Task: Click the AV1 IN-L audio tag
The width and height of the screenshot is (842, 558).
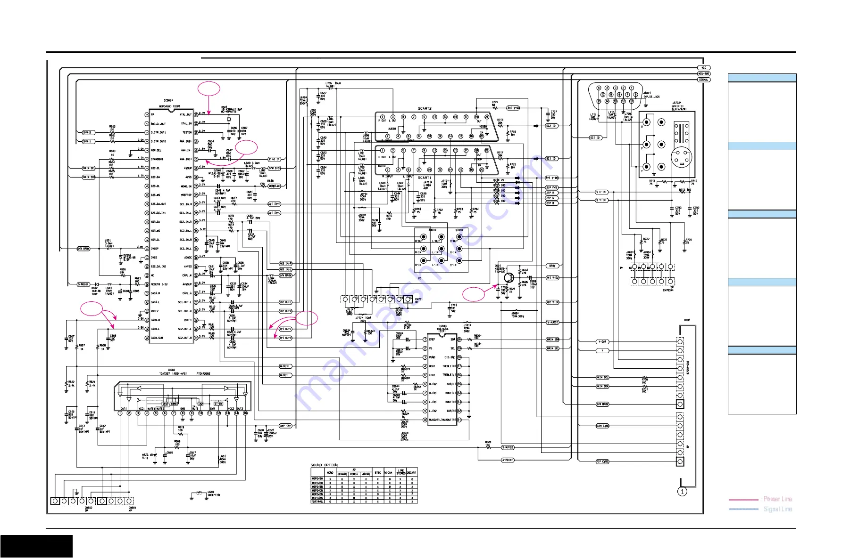Action: click(275, 213)
